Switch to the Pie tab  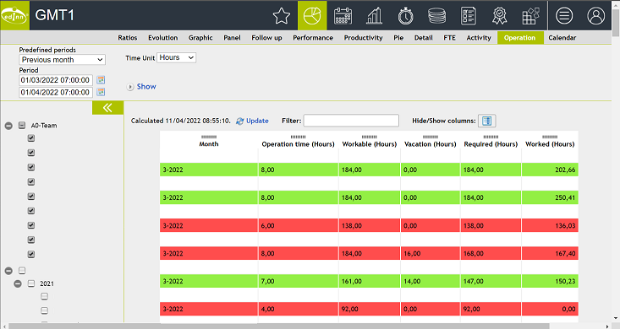point(398,38)
